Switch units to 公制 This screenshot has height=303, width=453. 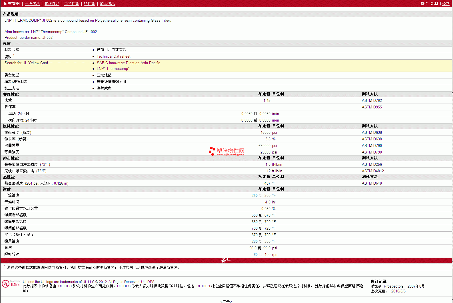(446, 3)
